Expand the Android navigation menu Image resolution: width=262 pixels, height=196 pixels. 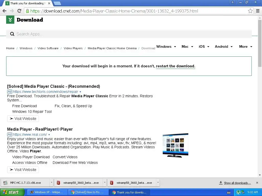click(224, 46)
